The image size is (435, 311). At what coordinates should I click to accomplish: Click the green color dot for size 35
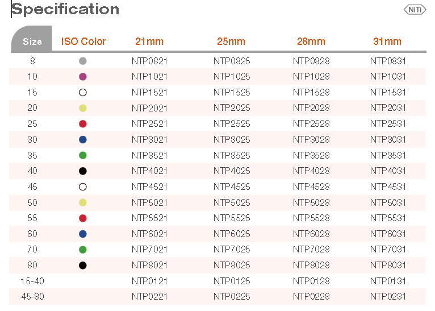click(83, 155)
